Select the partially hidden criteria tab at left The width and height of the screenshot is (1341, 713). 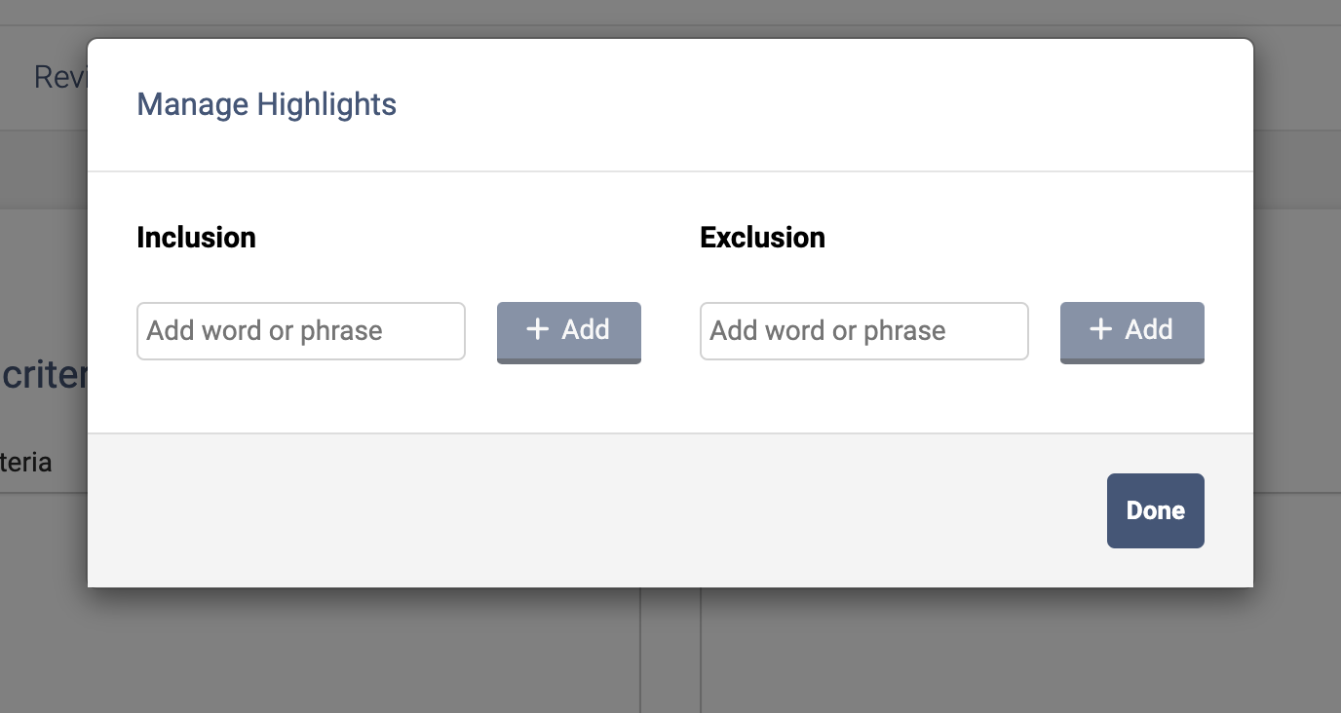[x=26, y=462]
